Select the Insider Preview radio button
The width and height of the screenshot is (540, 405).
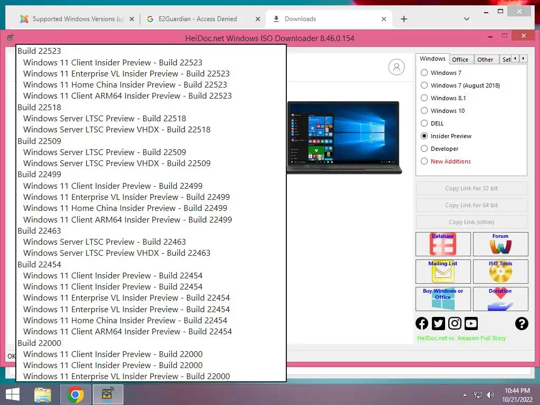point(425,136)
